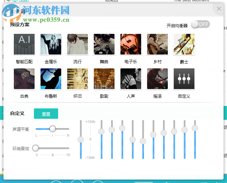Click the 自定义 label under the sliders icon

184,96
